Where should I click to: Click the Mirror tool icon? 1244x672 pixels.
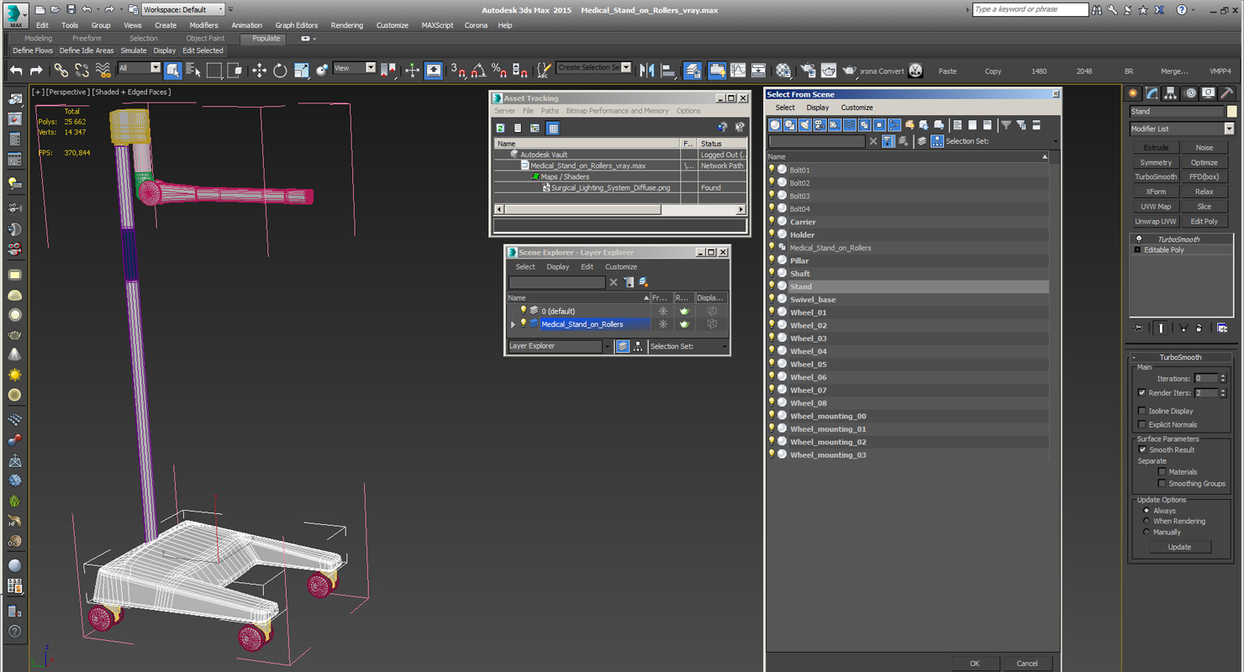646,71
